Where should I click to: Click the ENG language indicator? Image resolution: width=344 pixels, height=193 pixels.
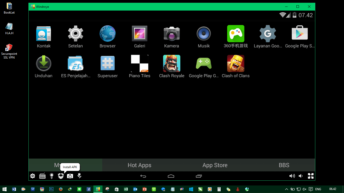(318, 189)
